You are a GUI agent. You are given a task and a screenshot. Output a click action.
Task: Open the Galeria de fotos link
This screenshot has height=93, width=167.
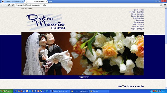137,16
